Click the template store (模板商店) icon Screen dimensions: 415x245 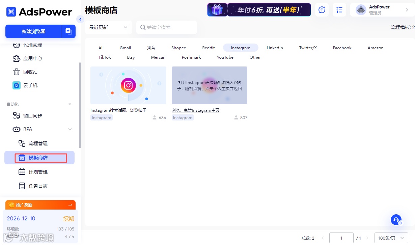pyautogui.click(x=22, y=158)
